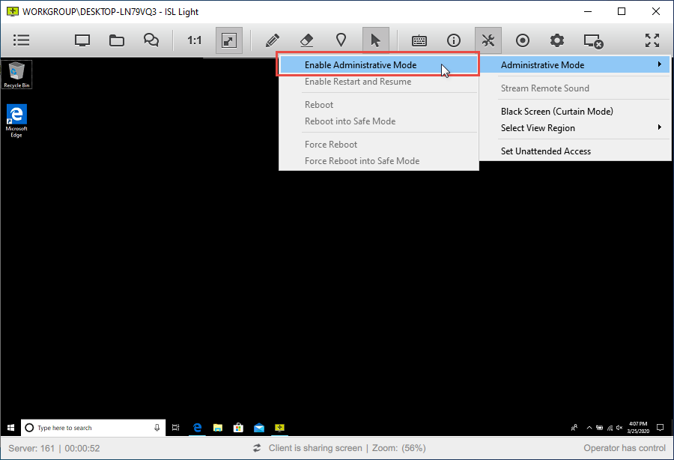The image size is (674, 460).
Task: Select the location pin marker tool
Action: click(341, 40)
